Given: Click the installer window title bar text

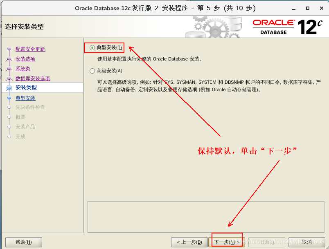Looking at the screenshot, I should pos(165,8).
